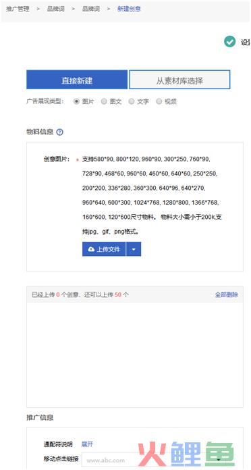The height and width of the screenshot is (470, 251).
Task: Expand the 通配符说明 via 展开 link
Action: pyautogui.click(x=87, y=444)
